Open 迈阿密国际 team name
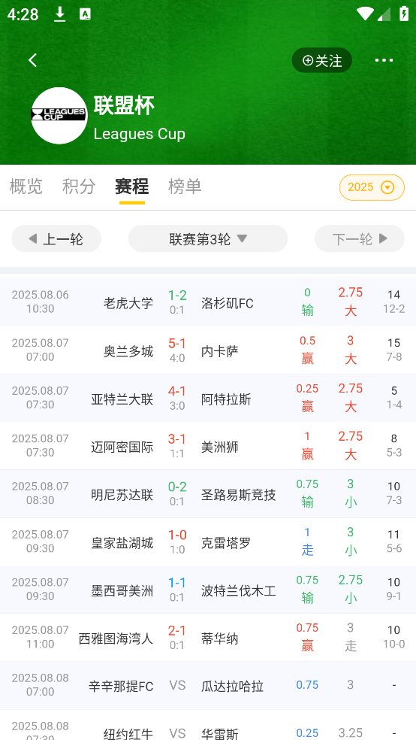 pyautogui.click(x=122, y=447)
